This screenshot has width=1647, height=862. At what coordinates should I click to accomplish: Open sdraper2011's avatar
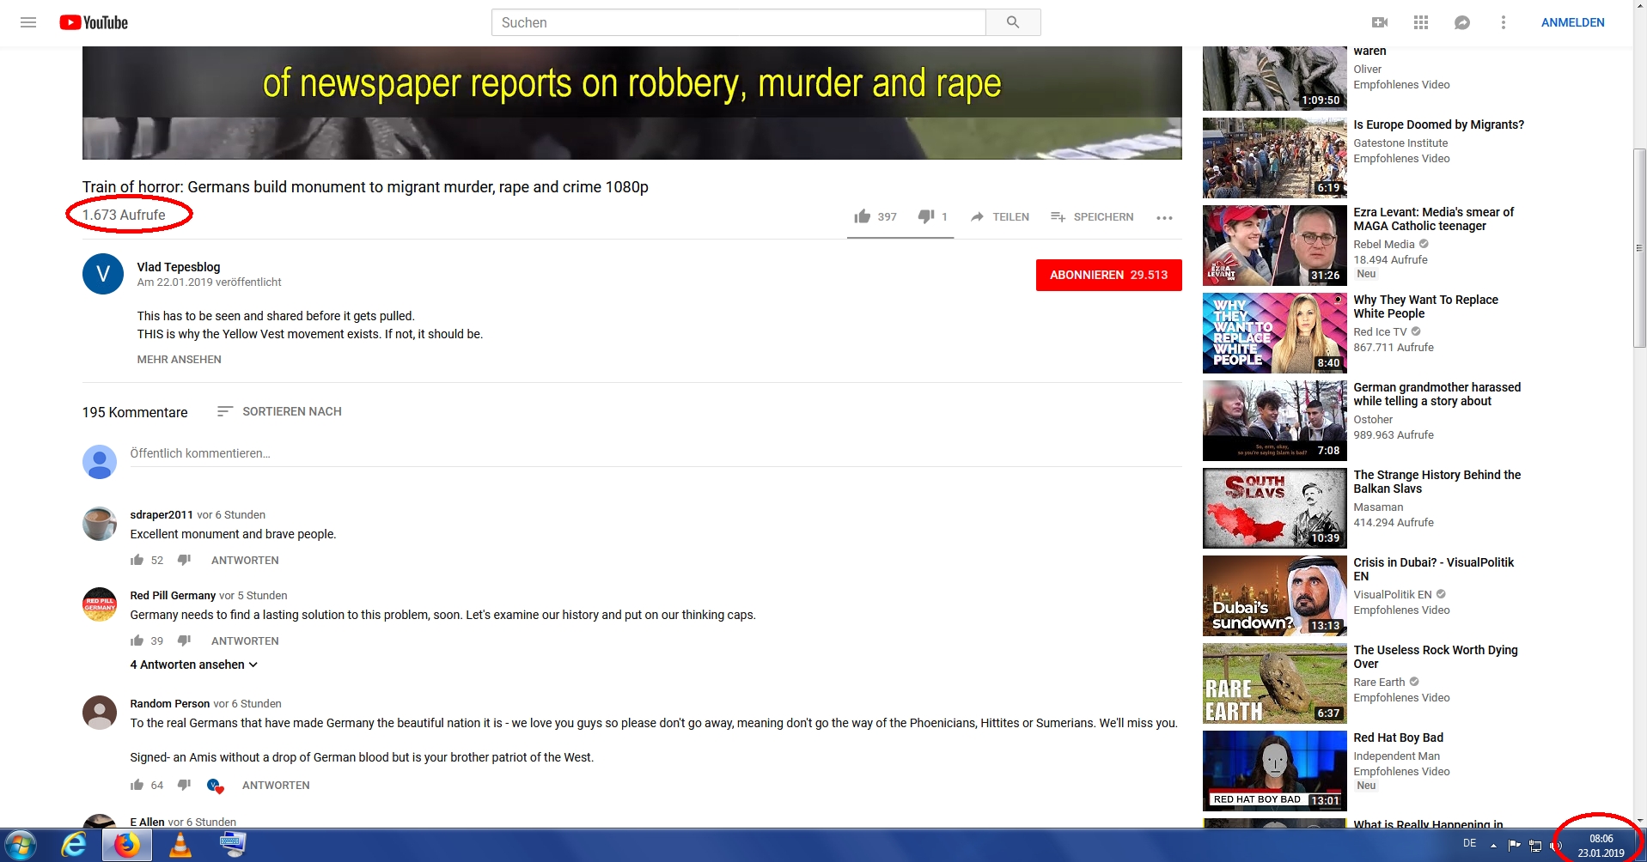(x=100, y=524)
